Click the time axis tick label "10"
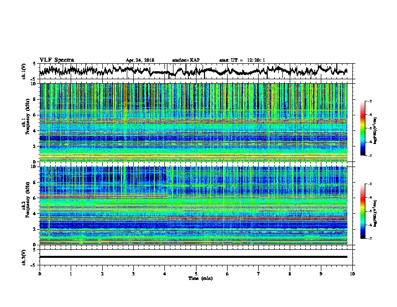Image resolution: width=397 pixels, height=307 pixels. 352,274
